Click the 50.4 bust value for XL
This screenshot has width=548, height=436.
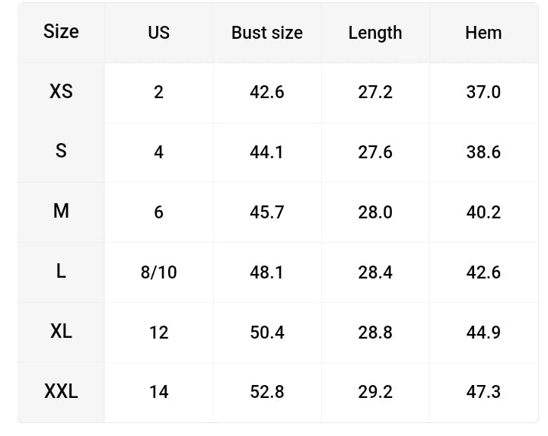point(266,332)
